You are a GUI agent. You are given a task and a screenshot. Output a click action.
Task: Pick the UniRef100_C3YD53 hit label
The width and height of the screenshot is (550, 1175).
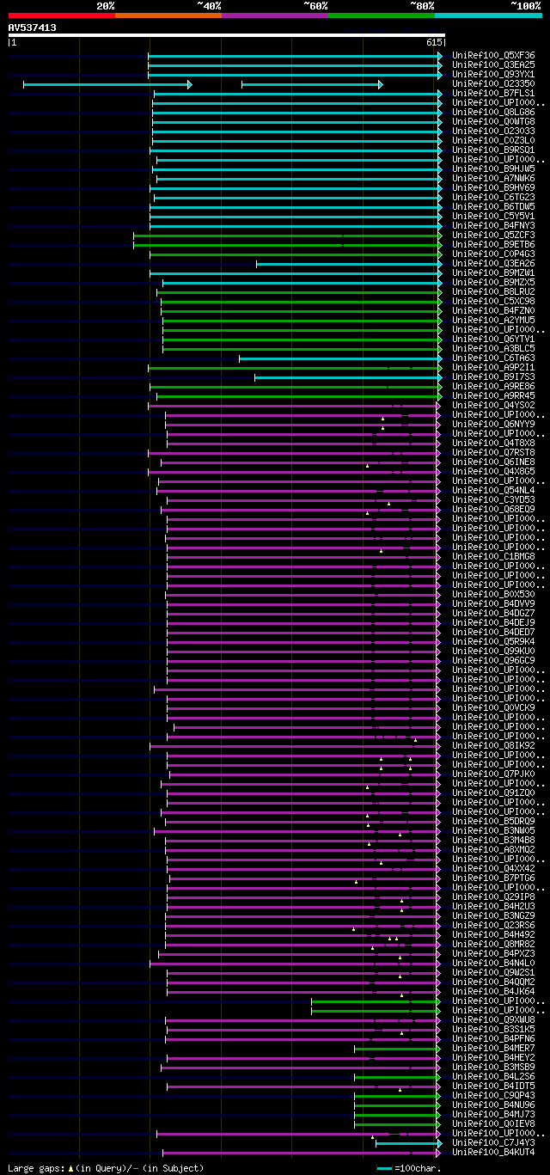pos(493,499)
